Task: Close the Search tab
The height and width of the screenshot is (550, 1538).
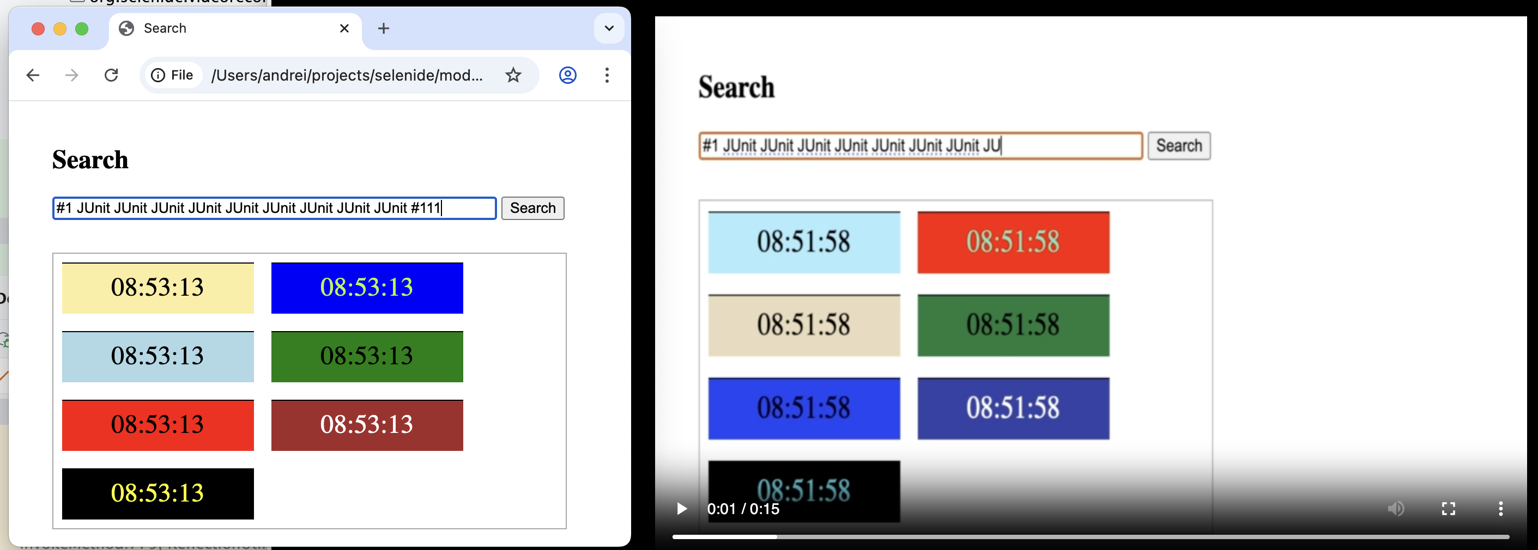Action: (x=344, y=28)
